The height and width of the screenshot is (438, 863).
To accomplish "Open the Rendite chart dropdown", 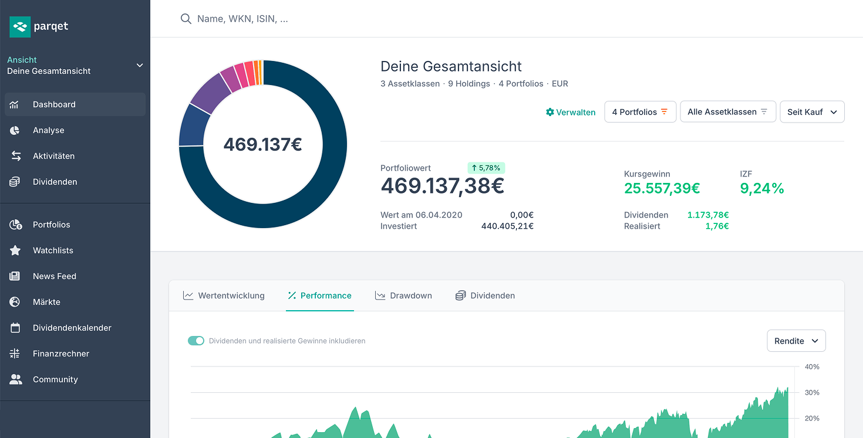I will pyautogui.click(x=796, y=340).
